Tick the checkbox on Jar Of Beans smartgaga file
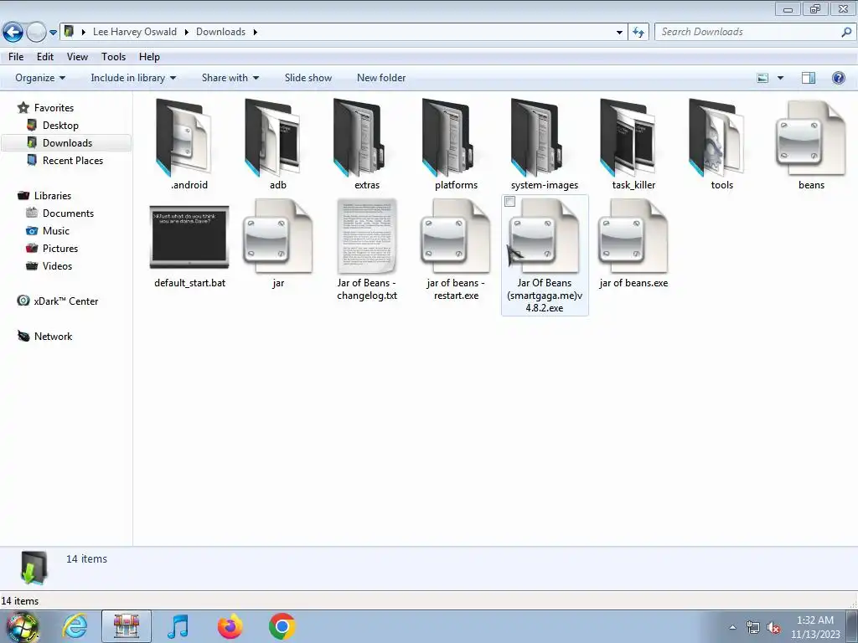This screenshot has width=858, height=643. (x=509, y=202)
